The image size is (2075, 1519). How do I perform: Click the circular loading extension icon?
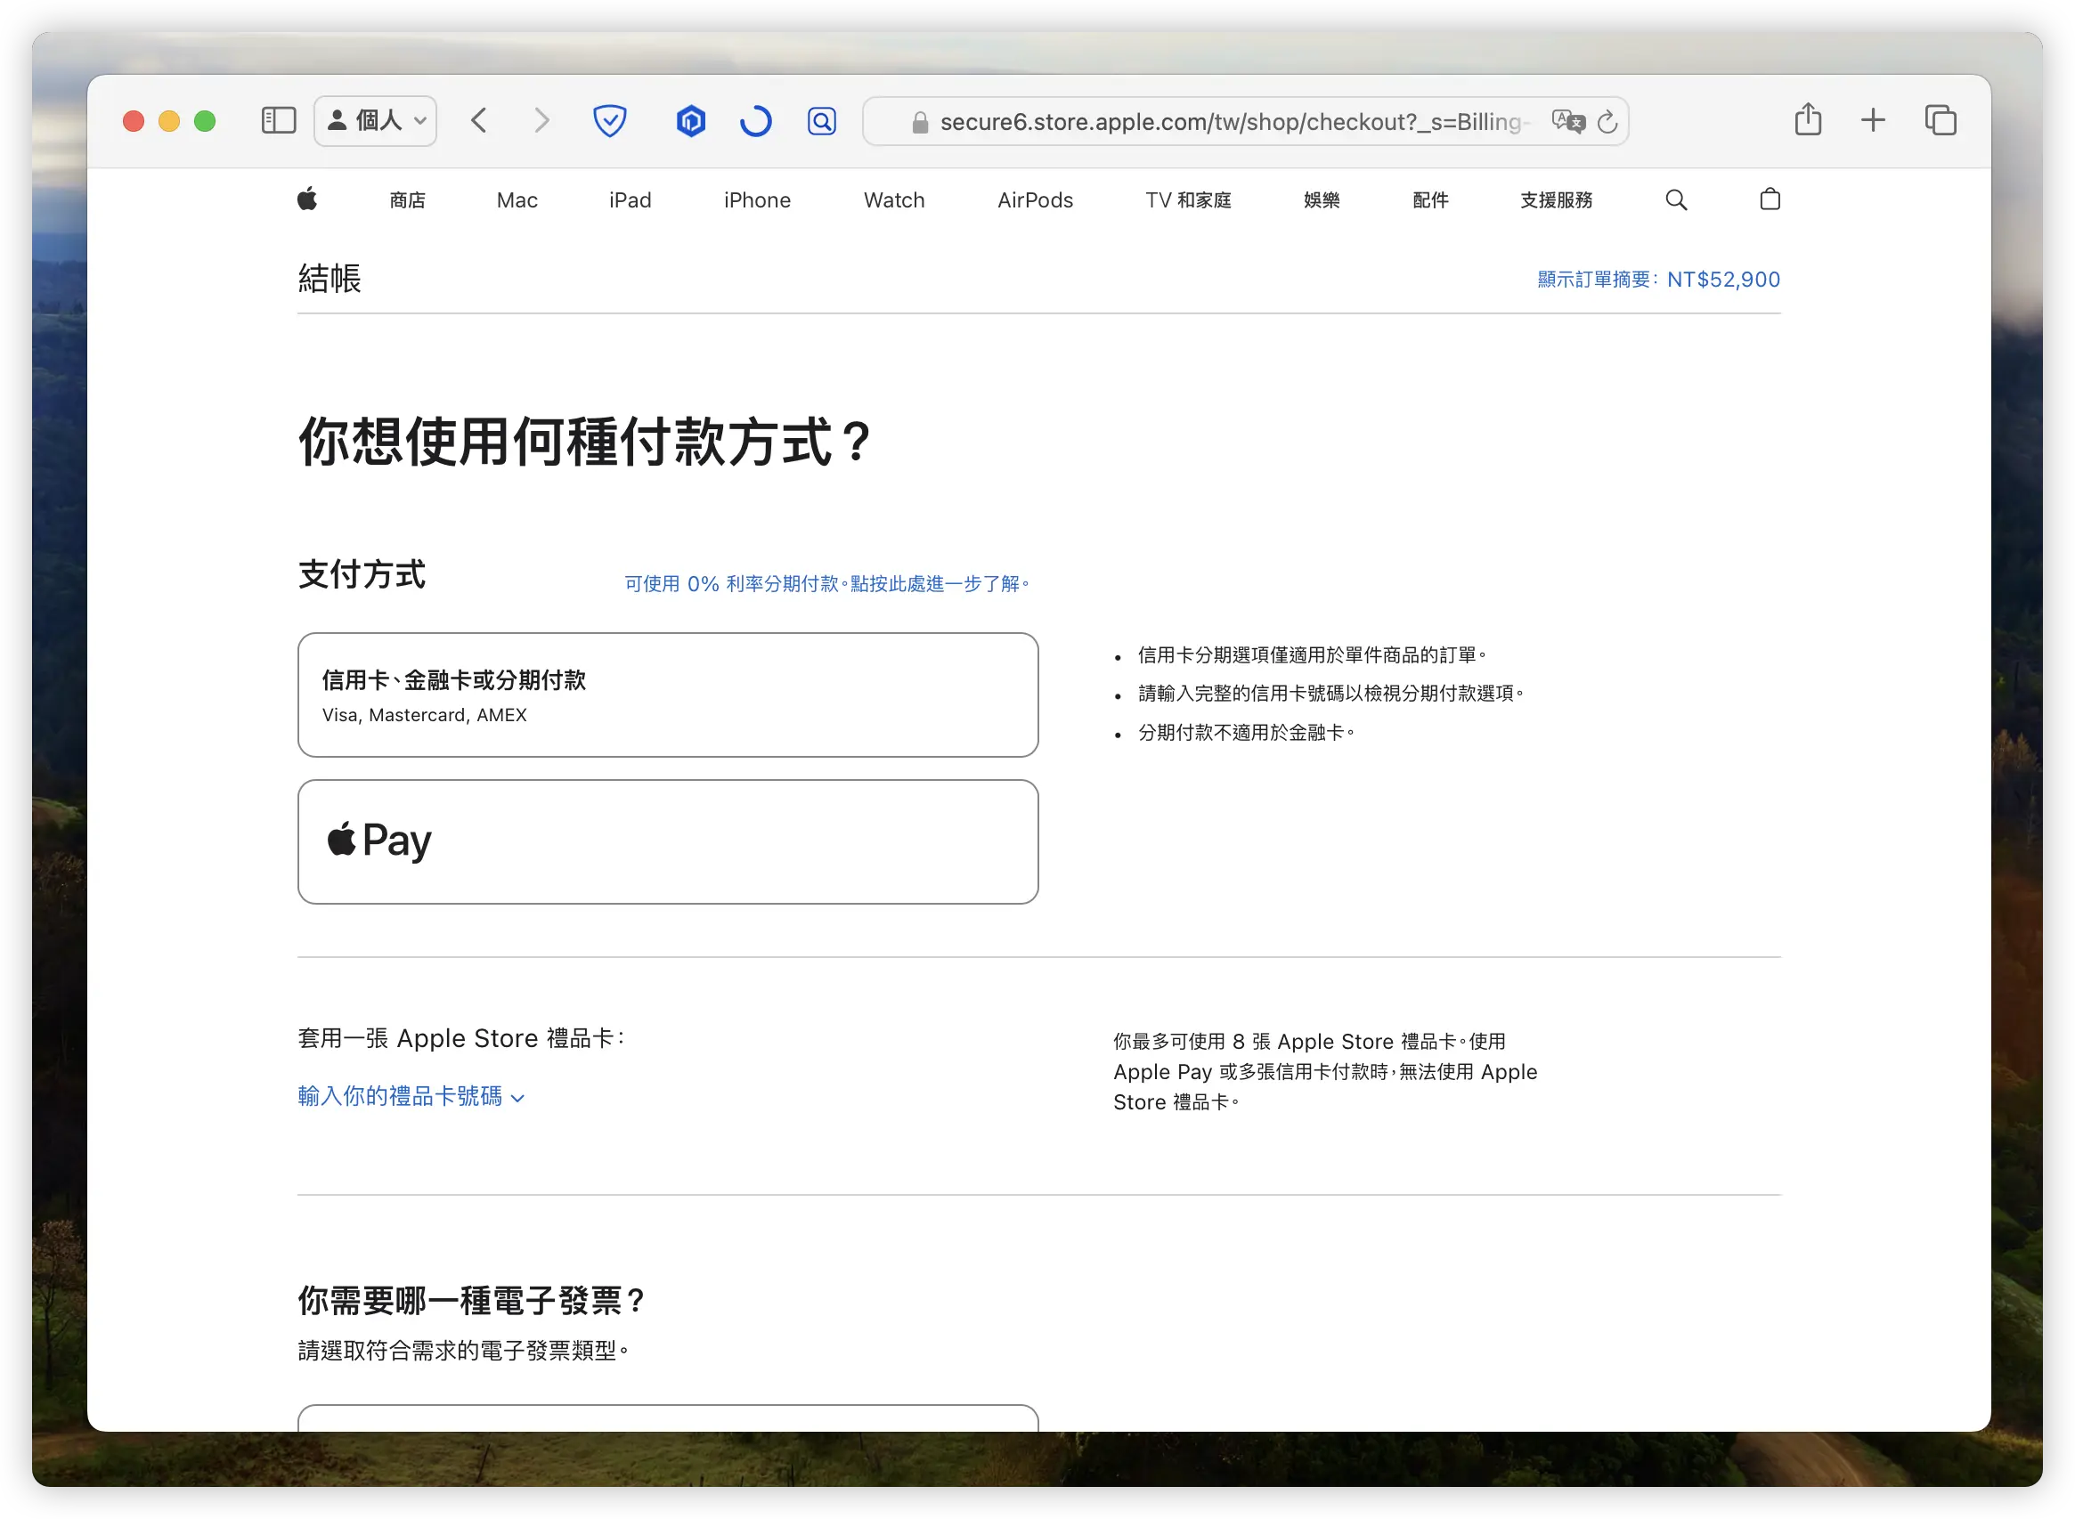[755, 120]
